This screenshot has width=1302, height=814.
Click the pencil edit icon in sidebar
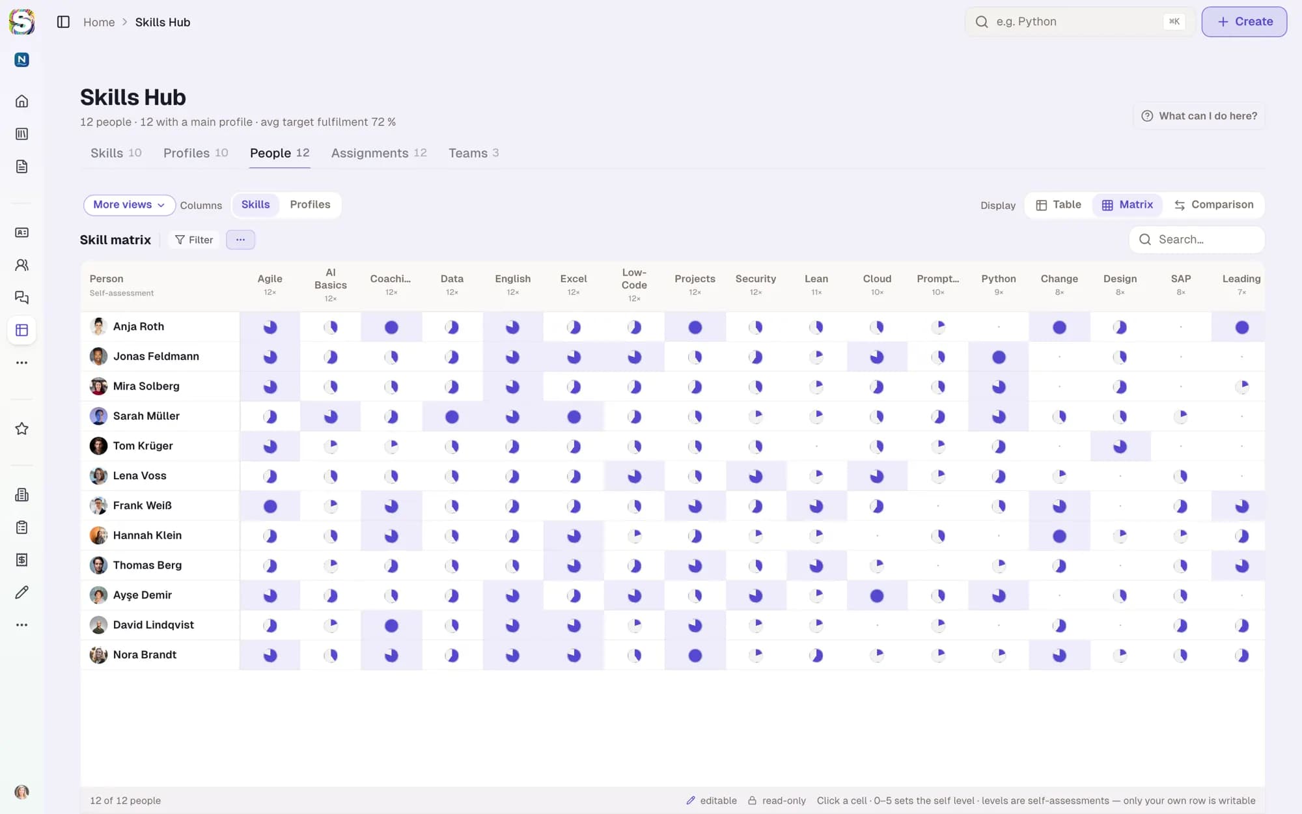click(x=21, y=593)
